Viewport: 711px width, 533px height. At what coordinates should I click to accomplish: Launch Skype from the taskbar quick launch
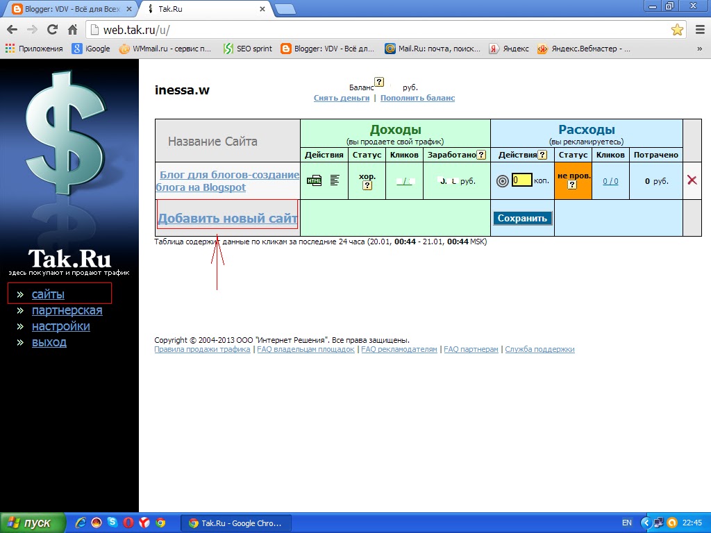click(112, 523)
